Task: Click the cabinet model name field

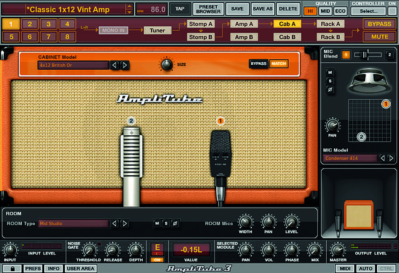Action: (74, 65)
